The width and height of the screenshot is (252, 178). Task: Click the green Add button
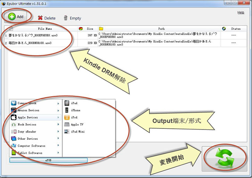16,17
